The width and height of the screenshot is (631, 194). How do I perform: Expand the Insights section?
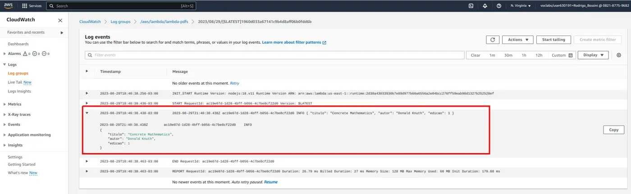pos(5,145)
